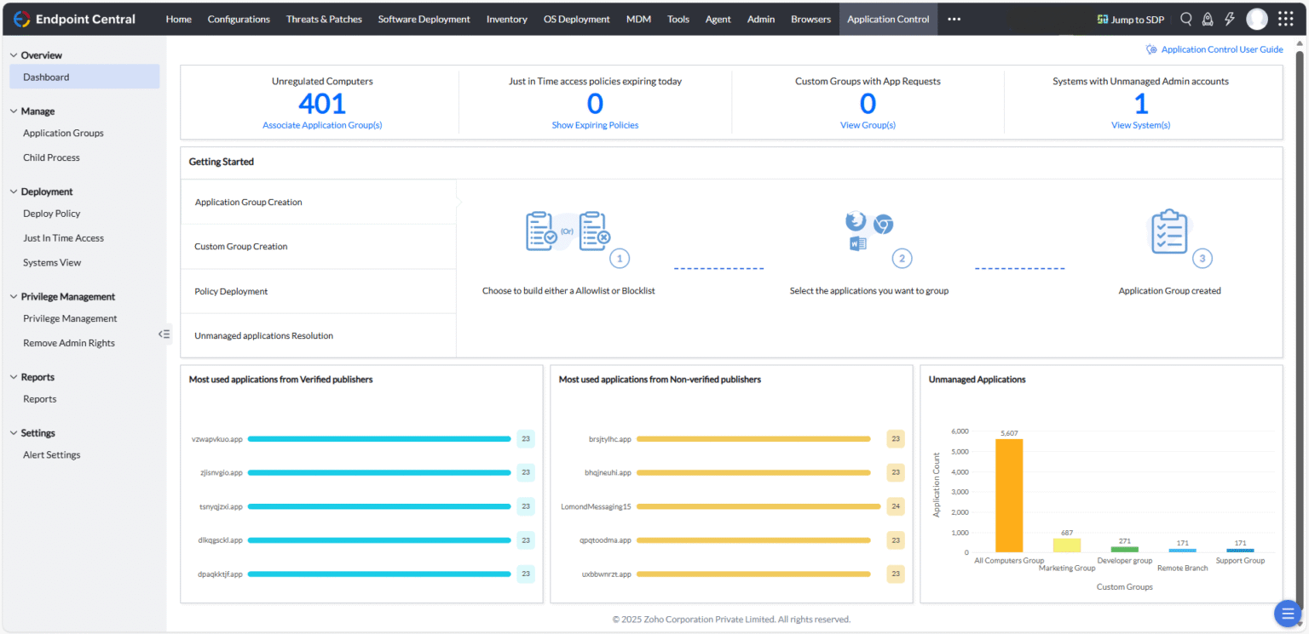Select Unmanaged applications Resolution step
Image resolution: width=1309 pixels, height=634 pixels.
pyautogui.click(x=319, y=335)
